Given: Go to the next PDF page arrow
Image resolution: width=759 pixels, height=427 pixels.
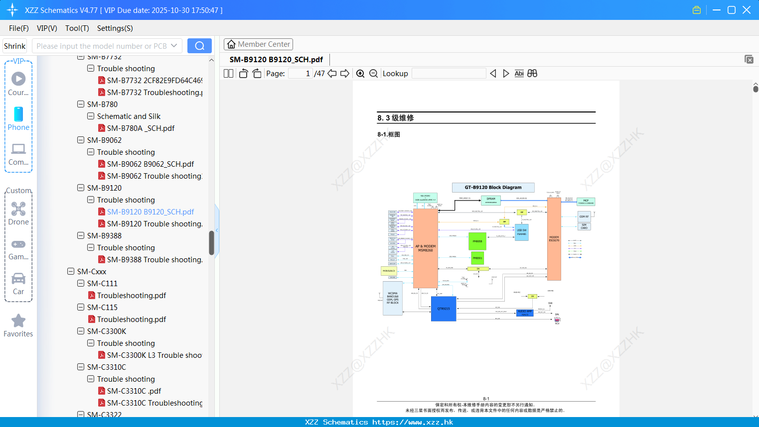Looking at the screenshot, I should tap(345, 73).
